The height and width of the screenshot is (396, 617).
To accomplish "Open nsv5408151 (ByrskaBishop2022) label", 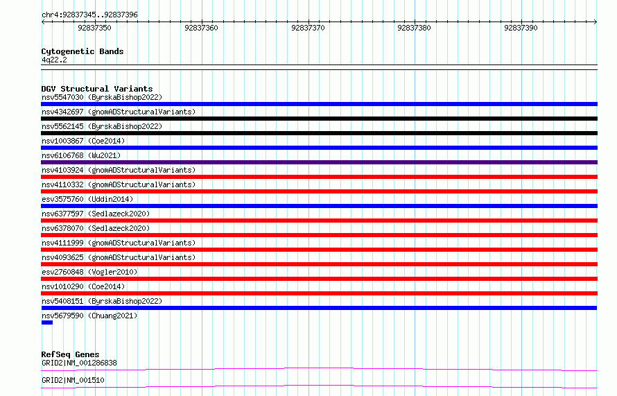I will pos(102,301).
